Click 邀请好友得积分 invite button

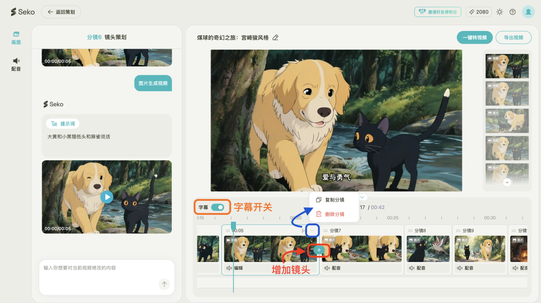pyautogui.click(x=438, y=12)
